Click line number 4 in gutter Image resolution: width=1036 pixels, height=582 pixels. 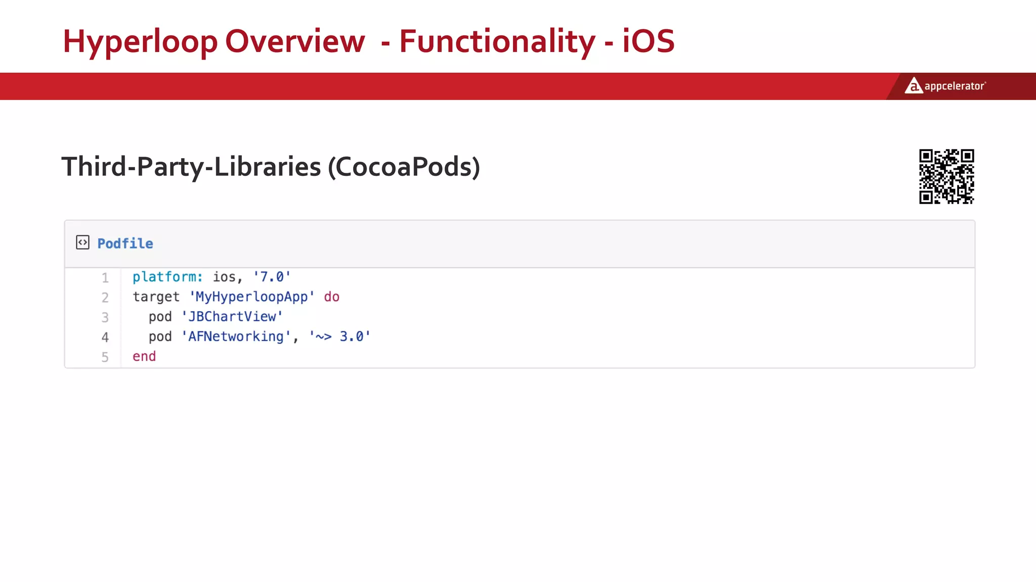click(105, 337)
